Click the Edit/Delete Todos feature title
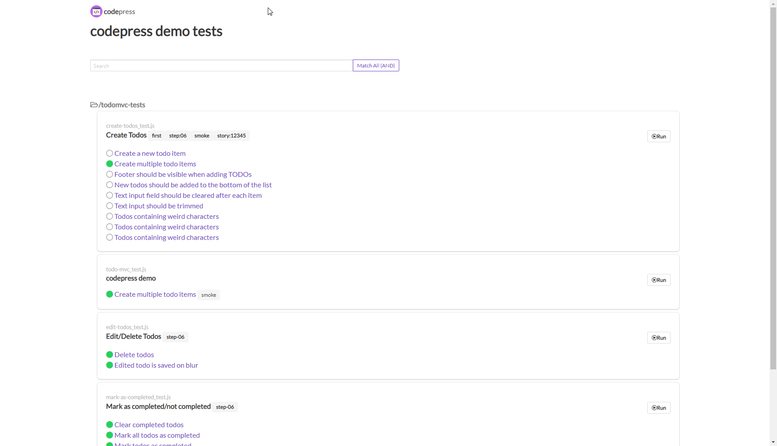The width and height of the screenshot is (777, 446). click(134, 337)
